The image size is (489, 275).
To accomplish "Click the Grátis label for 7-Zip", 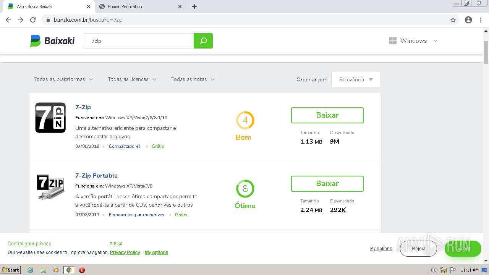I will point(158,146).
